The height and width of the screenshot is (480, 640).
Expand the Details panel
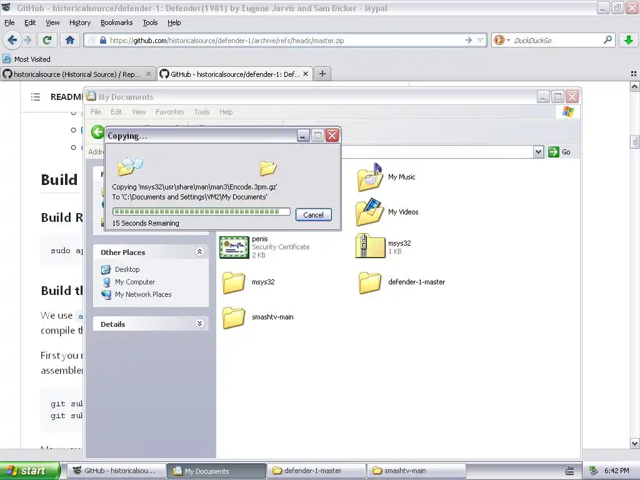tap(199, 324)
